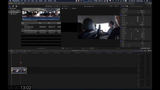
Task: Toggle the Inspector panel visibility button
Action: (143, 3)
